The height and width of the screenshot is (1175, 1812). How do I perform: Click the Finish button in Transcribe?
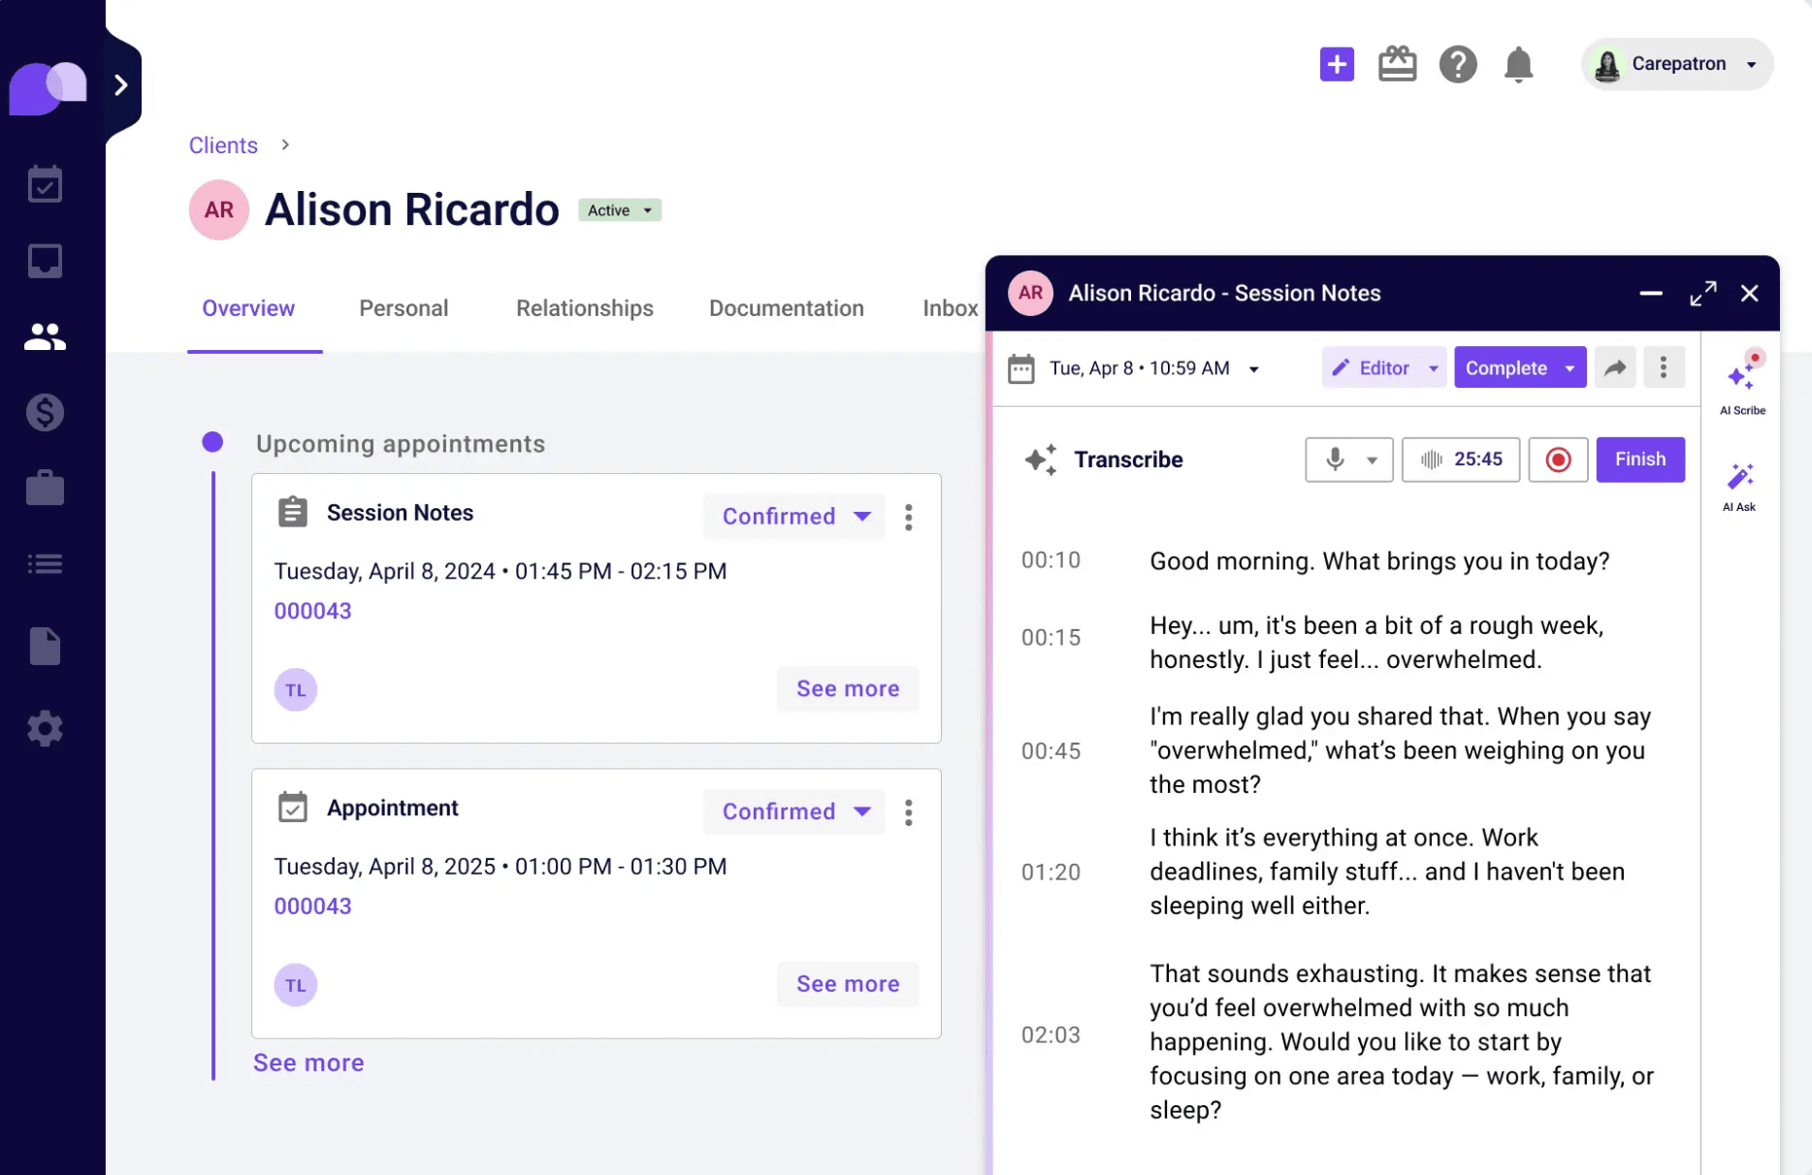[x=1639, y=460]
